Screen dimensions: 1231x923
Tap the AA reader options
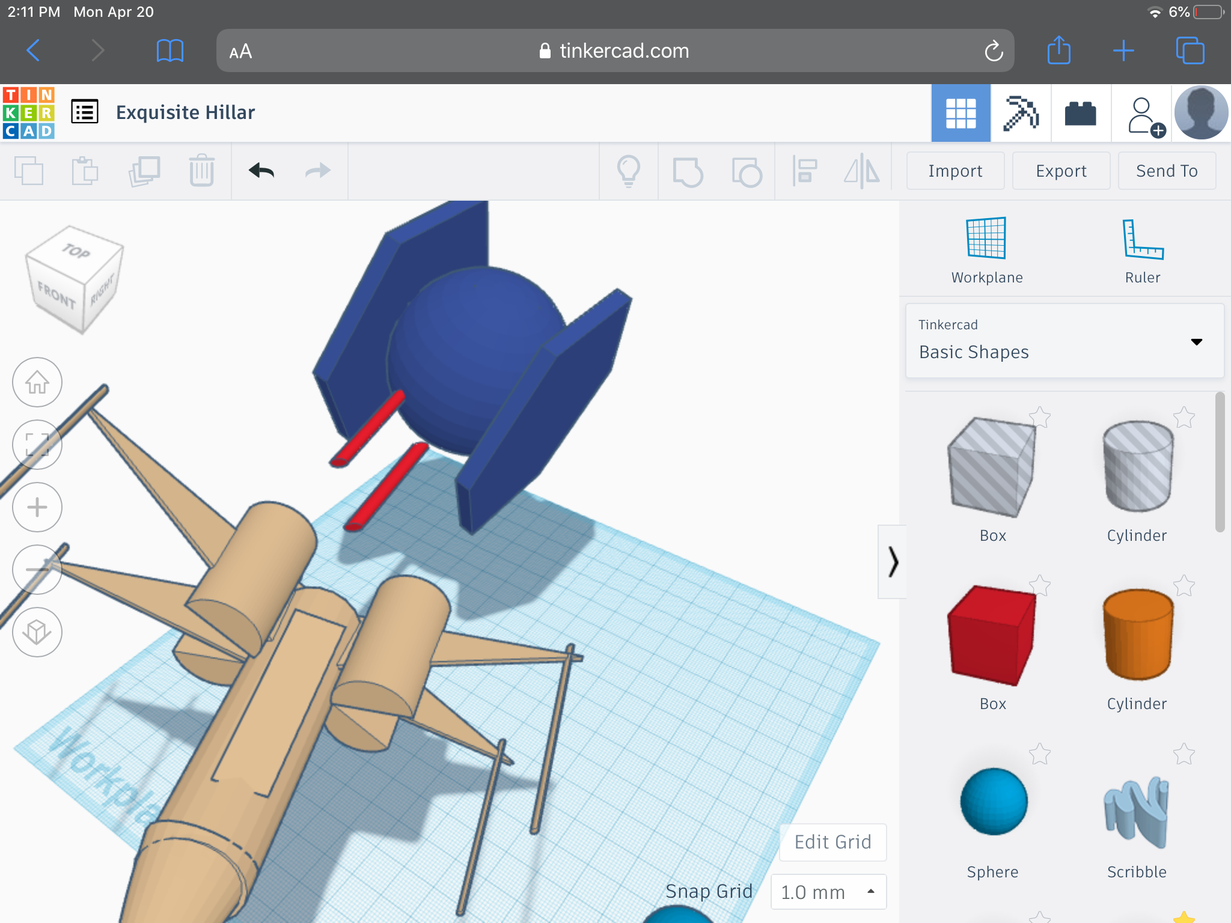point(240,52)
